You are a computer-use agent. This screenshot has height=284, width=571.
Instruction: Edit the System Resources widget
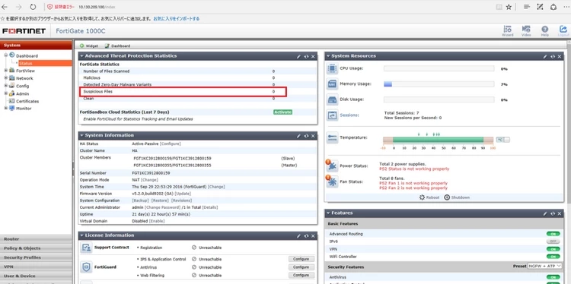pyautogui.click(x=545, y=56)
